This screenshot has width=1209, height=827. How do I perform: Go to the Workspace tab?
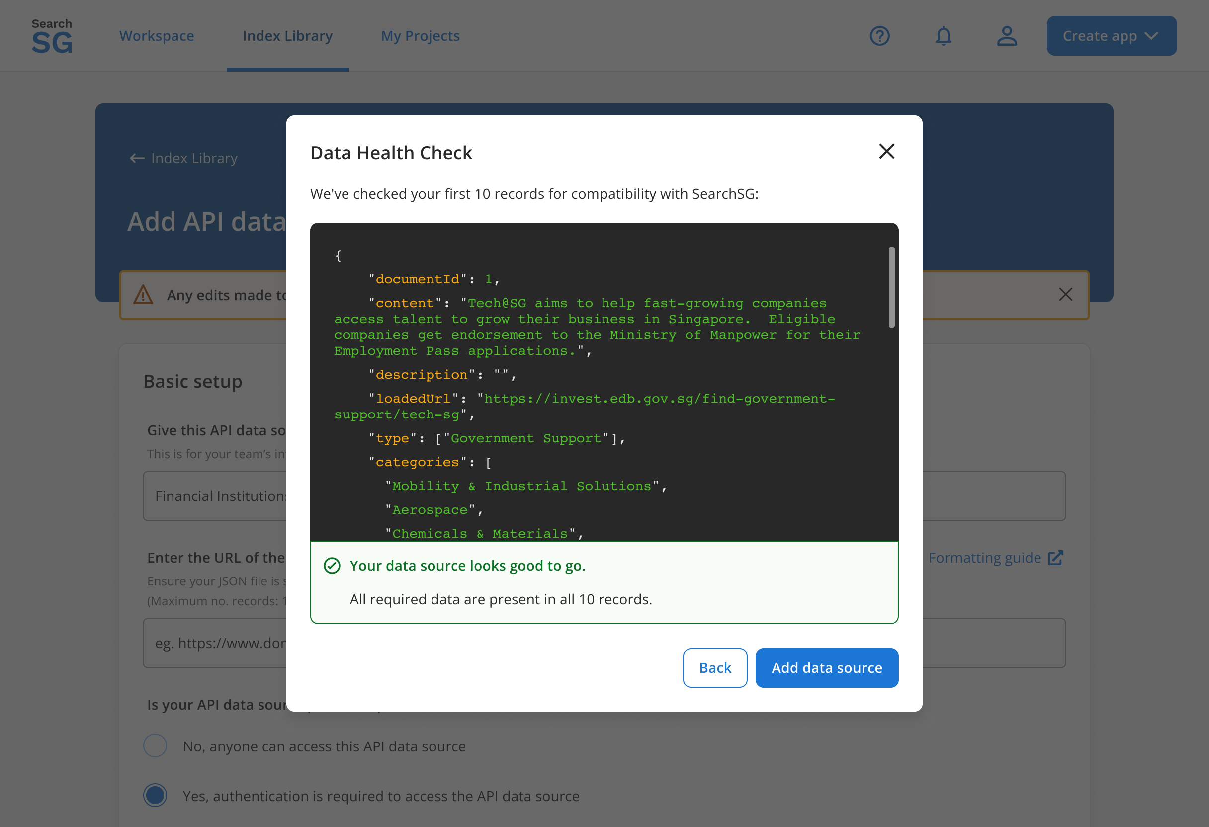click(x=157, y=36)
